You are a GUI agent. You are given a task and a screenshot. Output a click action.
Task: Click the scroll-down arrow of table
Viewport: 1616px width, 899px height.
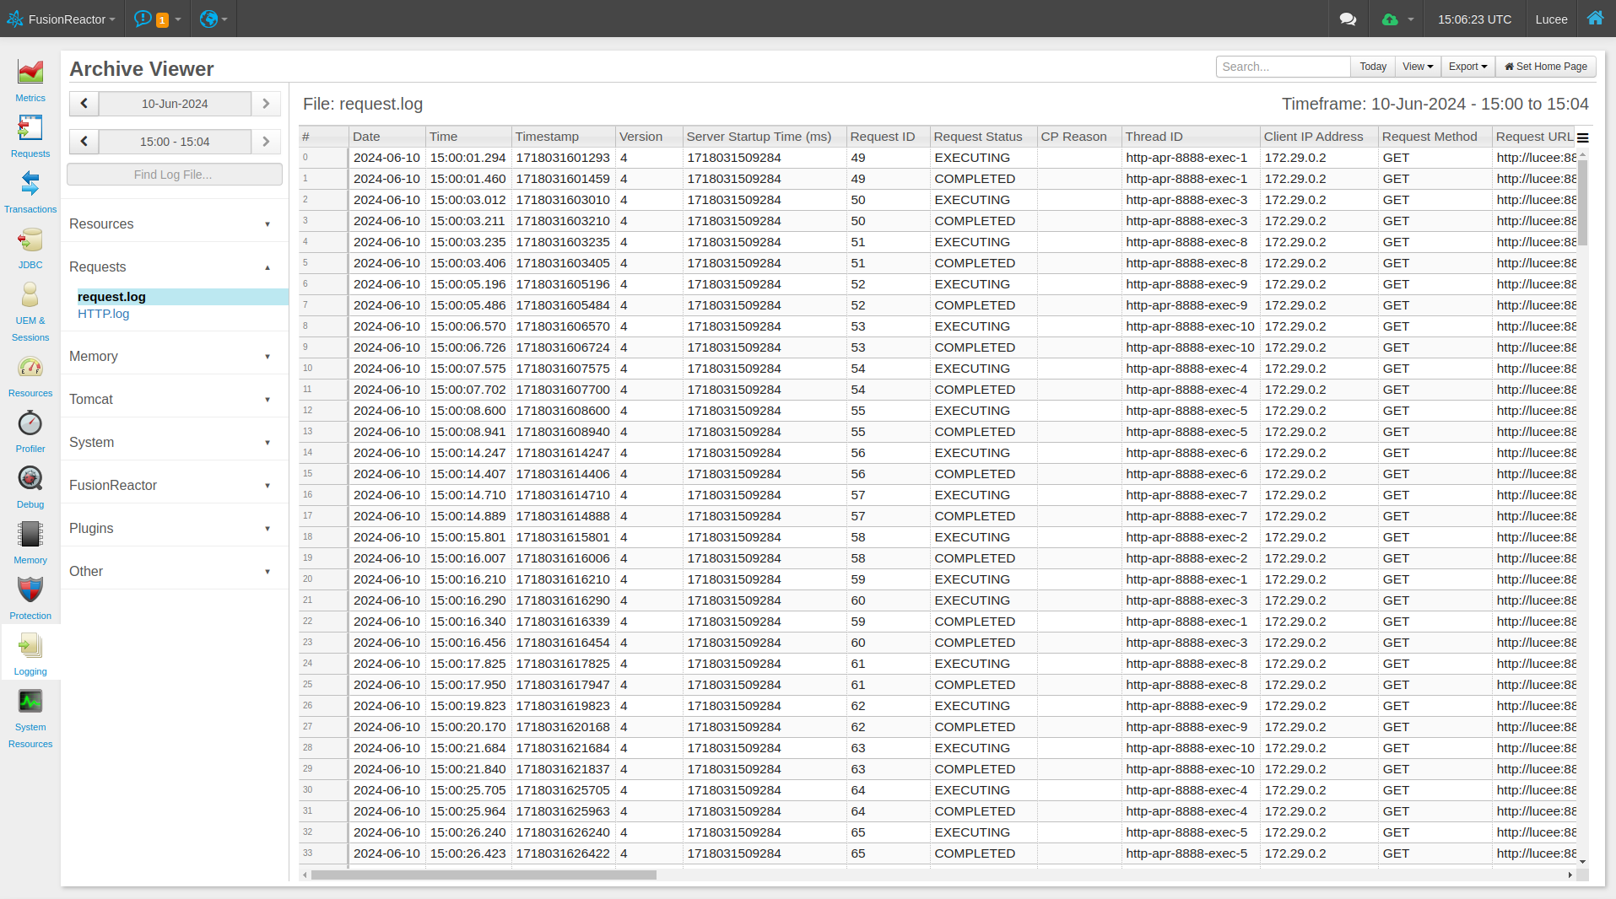point(1582,861)
